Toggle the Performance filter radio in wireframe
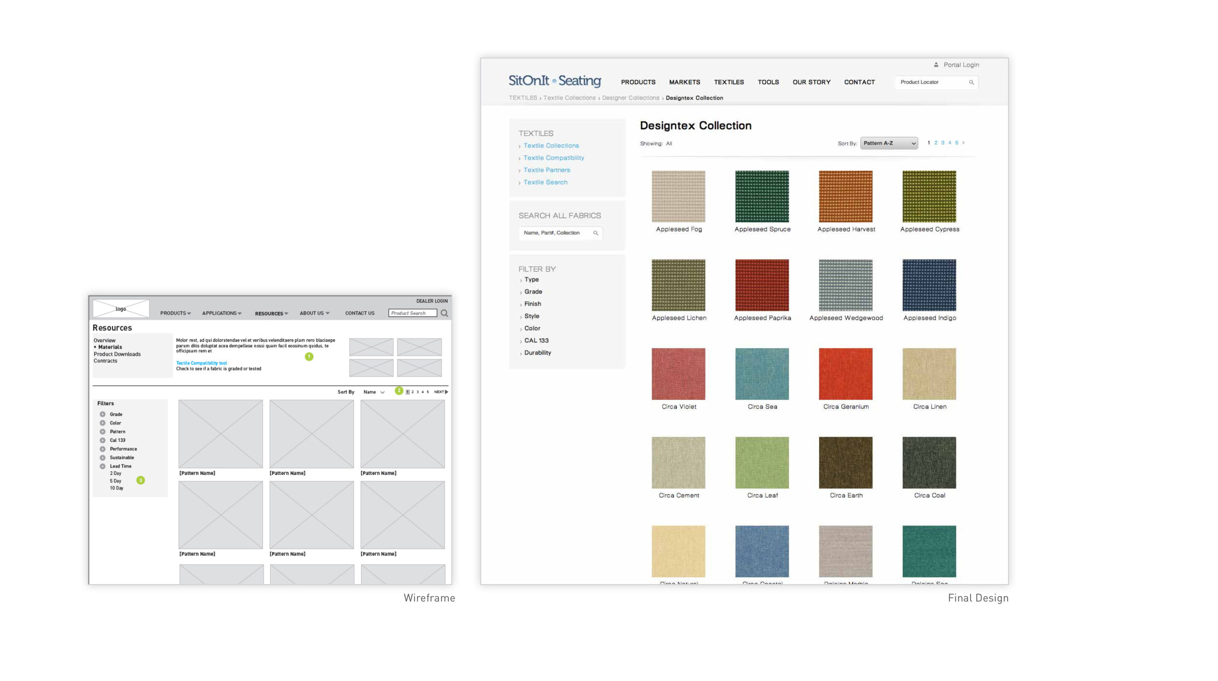 pos(102,449)
